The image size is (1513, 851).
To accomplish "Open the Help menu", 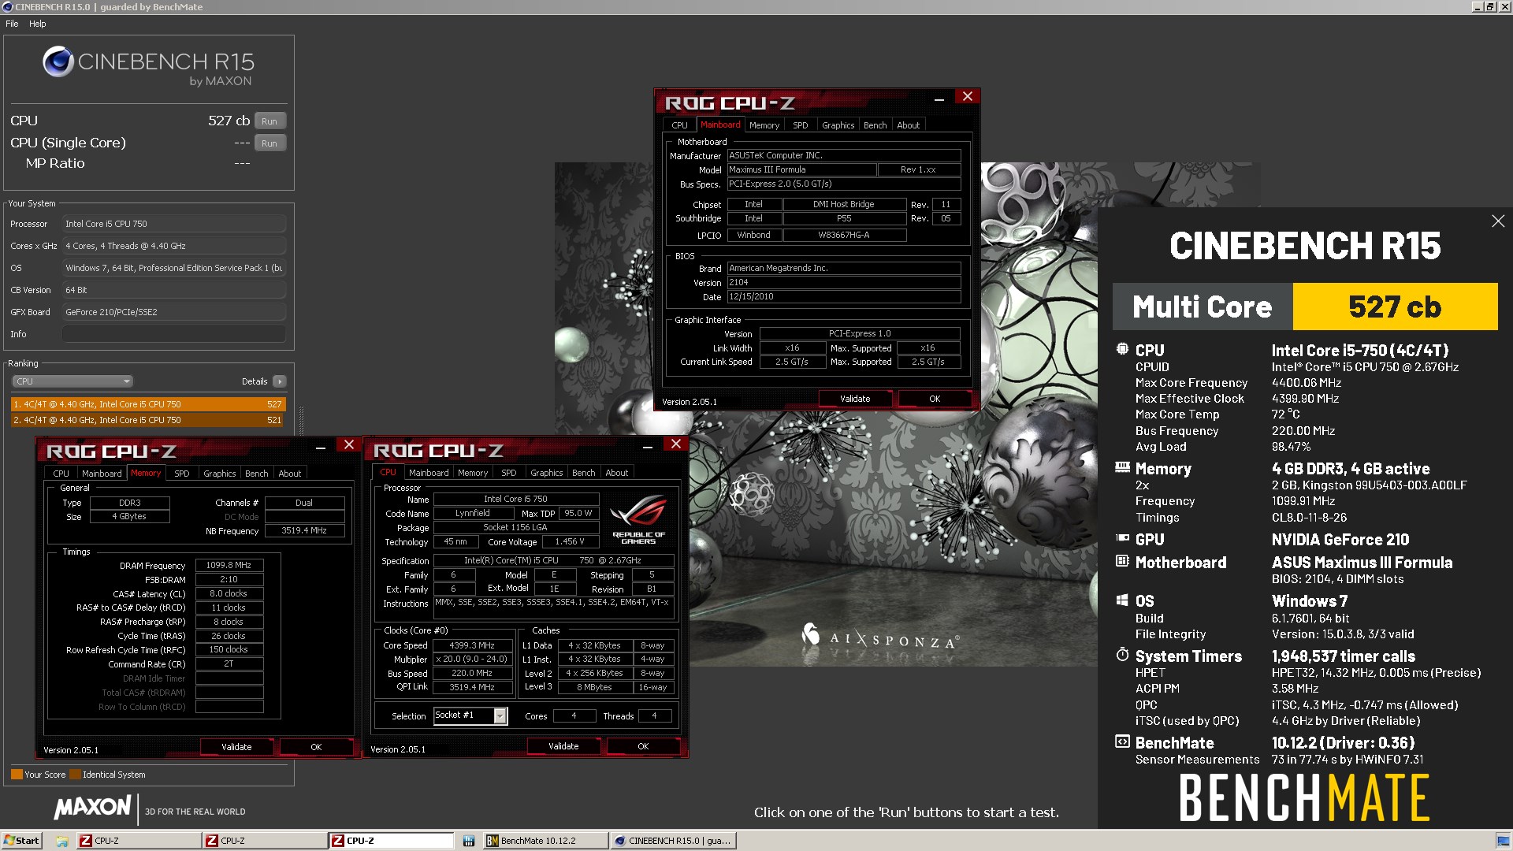I will [x=37, y=24].
